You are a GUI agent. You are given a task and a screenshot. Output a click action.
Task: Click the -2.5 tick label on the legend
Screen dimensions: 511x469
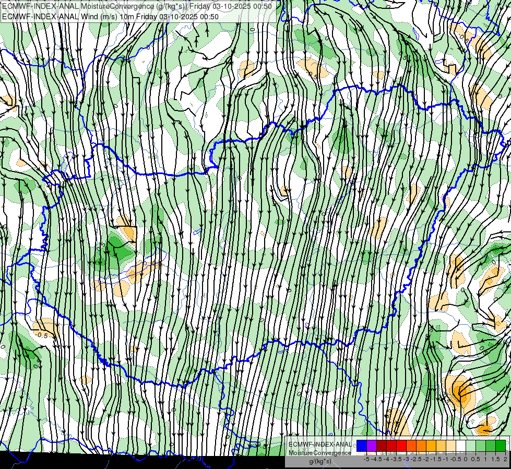click(x=416, y=459)
